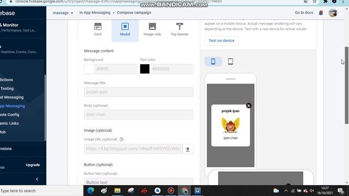Open the volume tray icon
349x196 pixels.
click(x=312, y=191)
